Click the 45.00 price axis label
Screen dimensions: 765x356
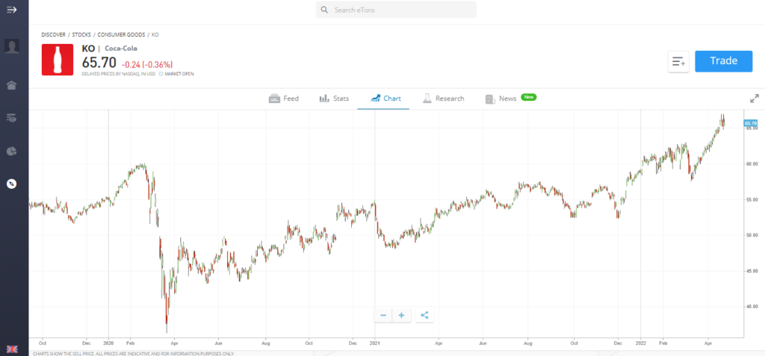752,271
